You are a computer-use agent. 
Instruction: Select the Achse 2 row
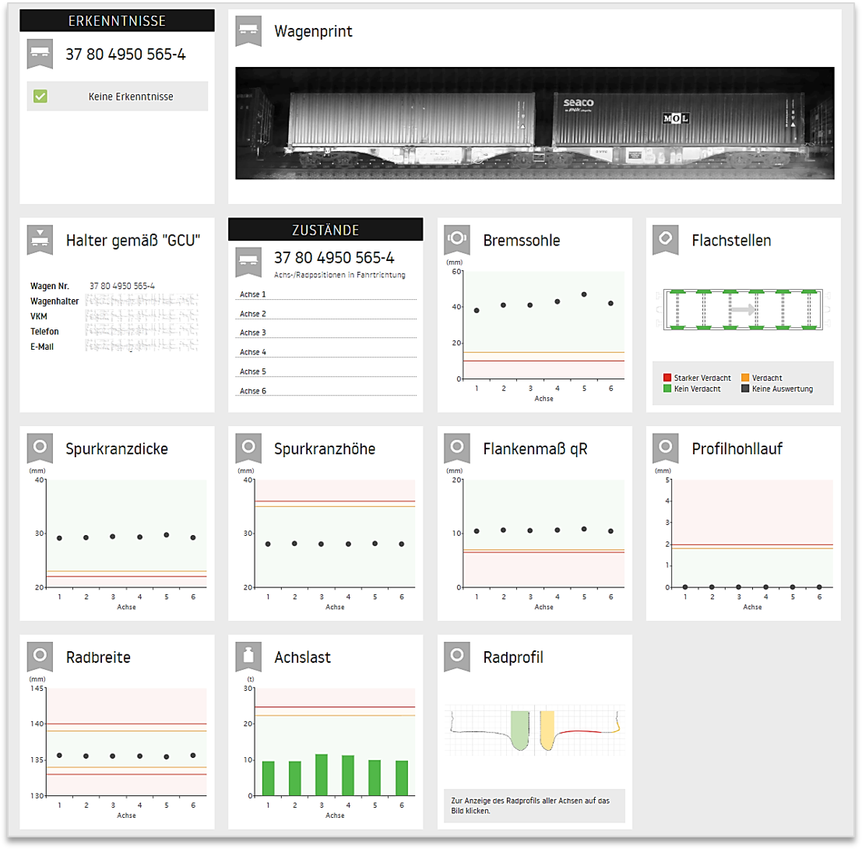pos(326,313)
